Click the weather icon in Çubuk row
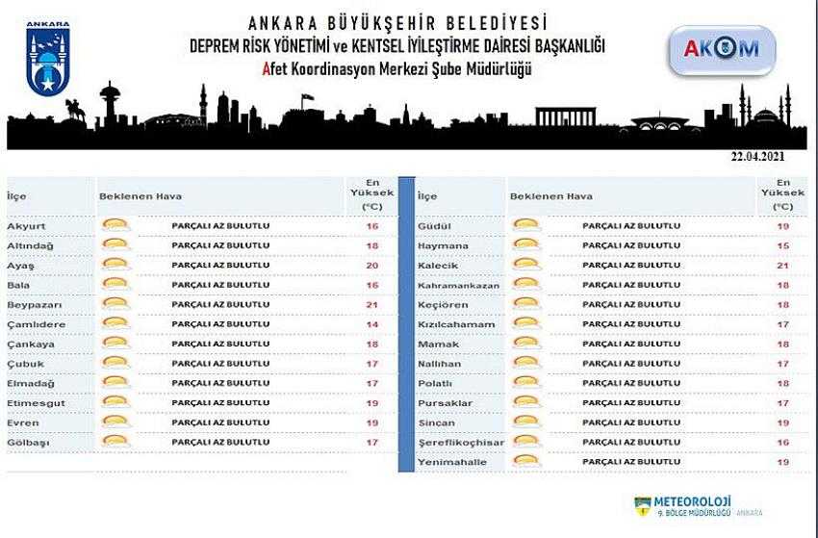This screenshot has height=538, width=818. (115, 363)
